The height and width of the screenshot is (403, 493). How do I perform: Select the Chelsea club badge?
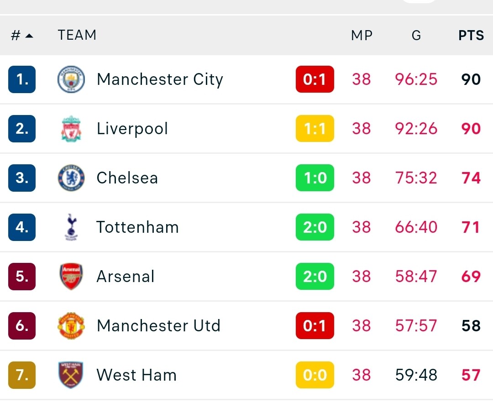coord(71,178)
